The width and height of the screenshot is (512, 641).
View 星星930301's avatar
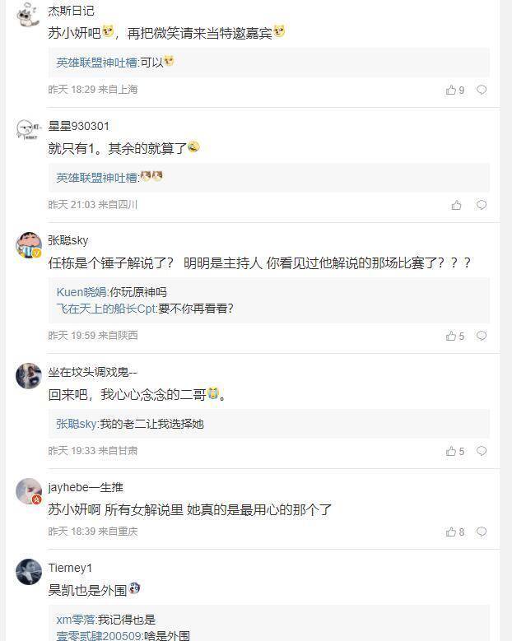[29, 130]
